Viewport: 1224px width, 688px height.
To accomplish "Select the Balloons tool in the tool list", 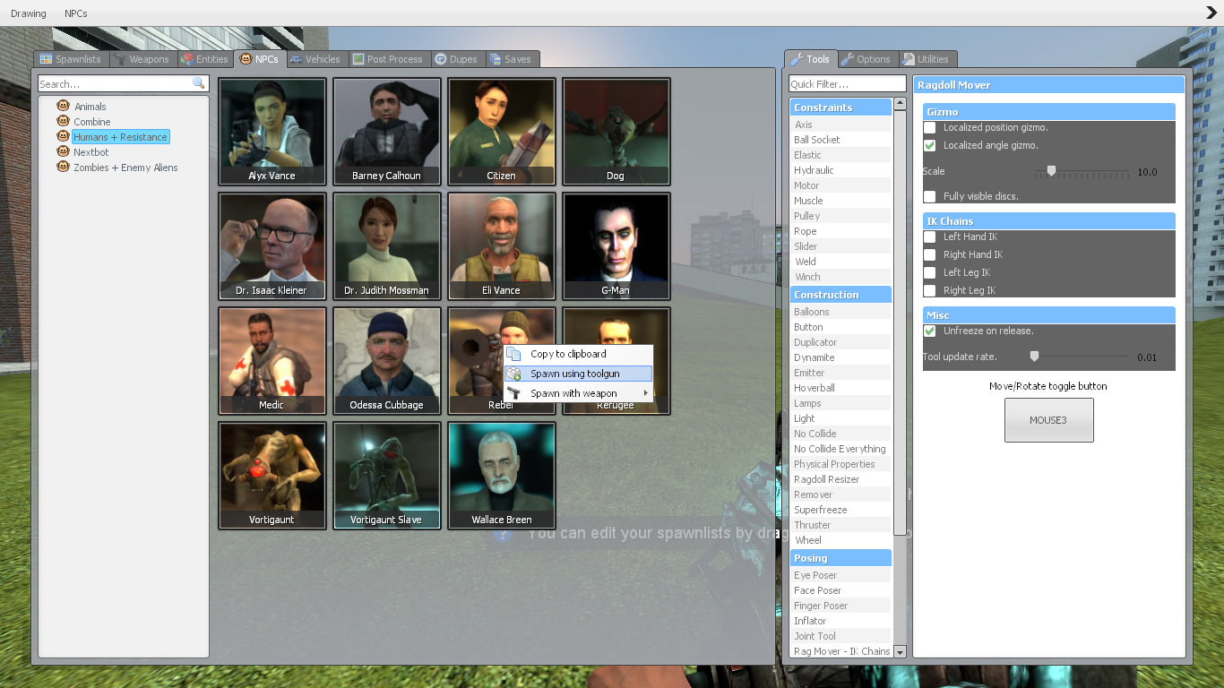I will tap(840, 312).
